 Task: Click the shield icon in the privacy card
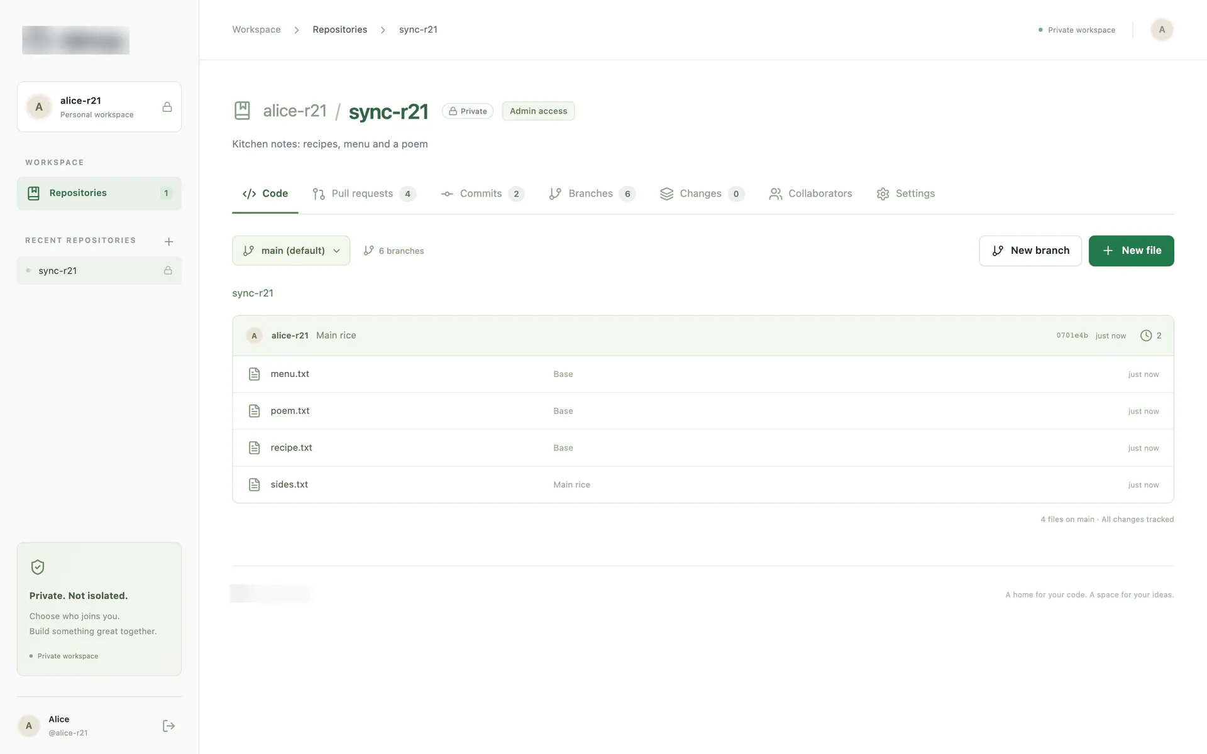(x=38, y=567)
